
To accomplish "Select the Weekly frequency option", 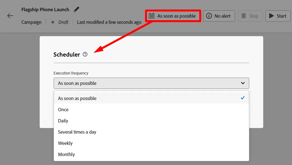I will pyautogui.click(x=151, y=143).
